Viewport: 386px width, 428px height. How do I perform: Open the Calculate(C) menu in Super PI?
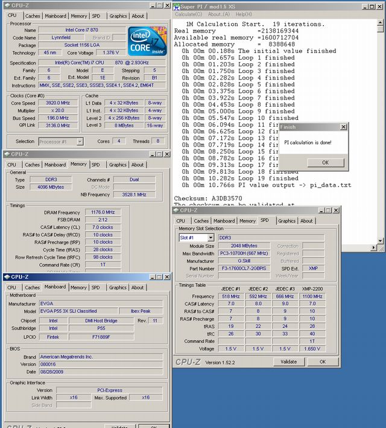click(x=189, y=14)
